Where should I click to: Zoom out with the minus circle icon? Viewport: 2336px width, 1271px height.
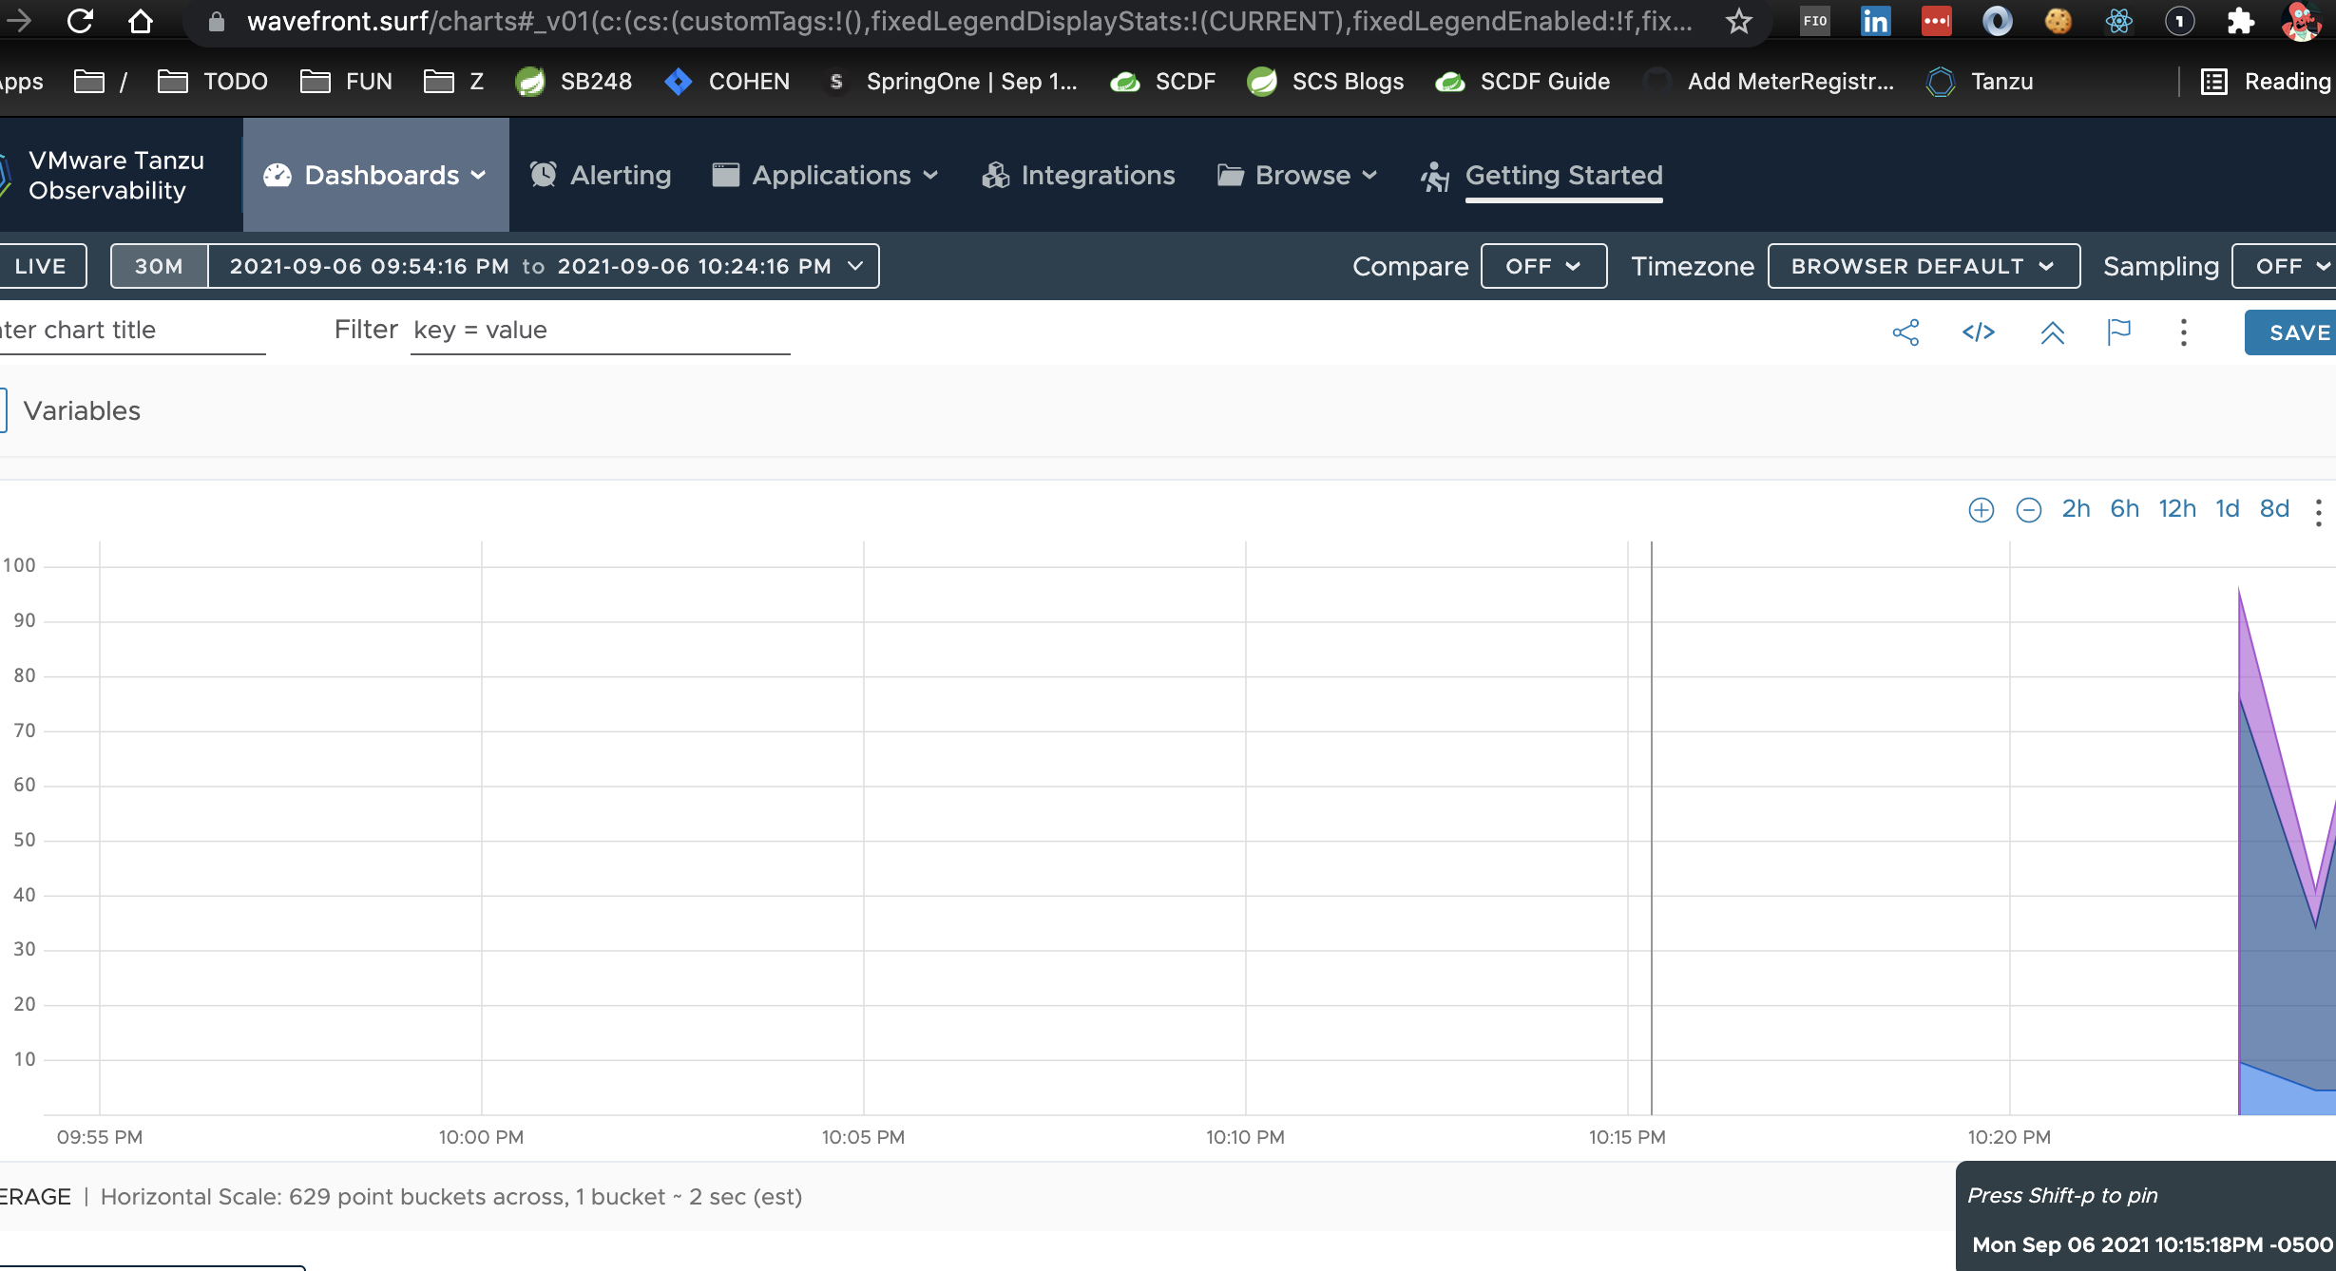[2028, 510]
